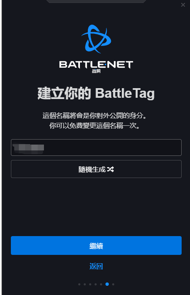Select the last seventh pagination dot
Viewport: 190px width, 295px height.
click(113, 284)
